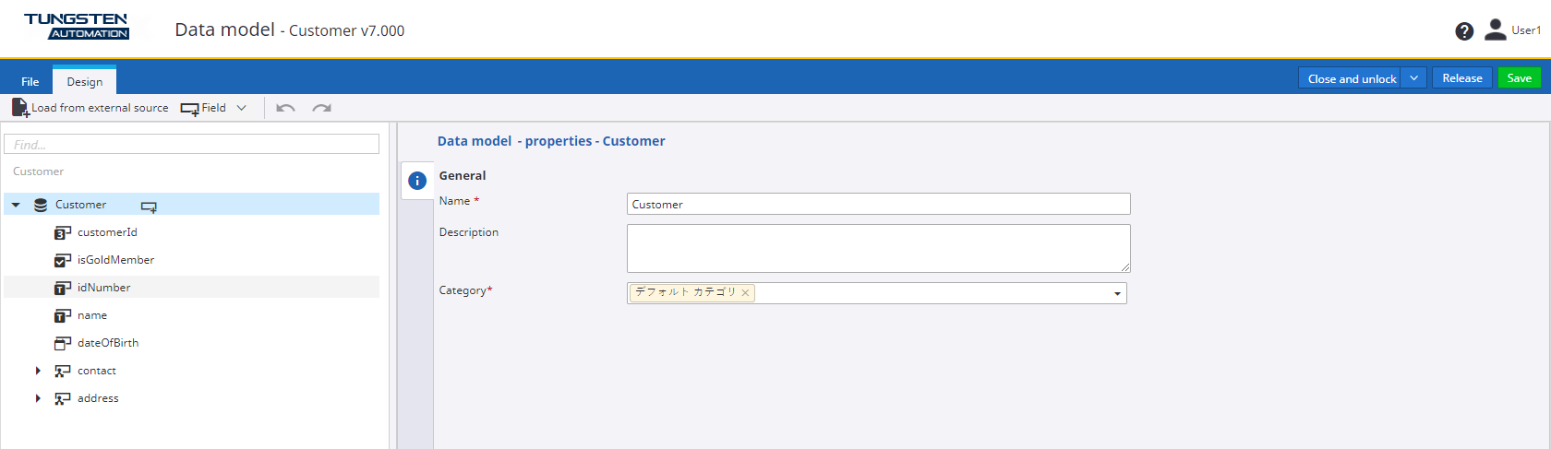Screen dimensions: 1551x449
Task: Click the Release button
Action: [x=1461, y=78]
